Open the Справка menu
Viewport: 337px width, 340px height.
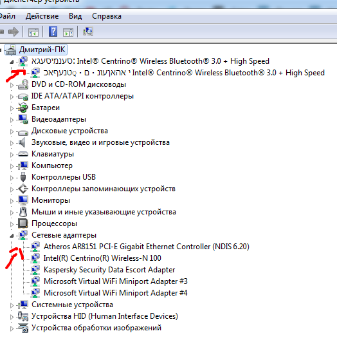[107, 16]
